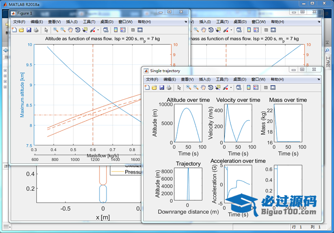Open brush color dropdown arrow in Figure 1
Viewport: 334px width, 233px height.
[x=98, y=30]
